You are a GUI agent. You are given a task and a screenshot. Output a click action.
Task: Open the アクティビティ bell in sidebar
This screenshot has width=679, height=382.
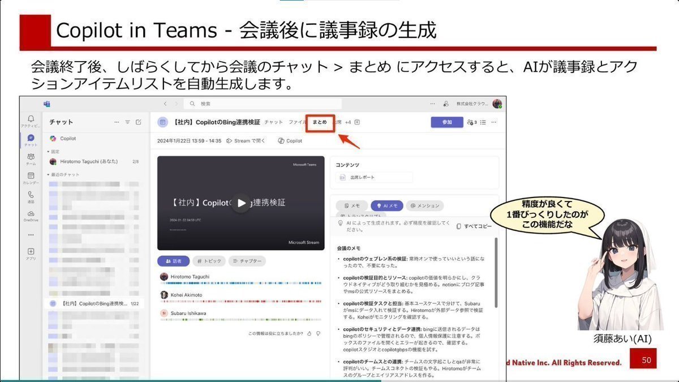pyautogui.click(x=31, y=121)
